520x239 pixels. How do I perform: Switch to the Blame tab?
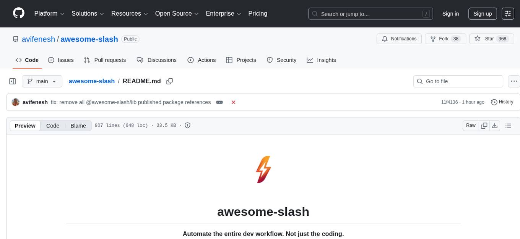tap(78, 126)
